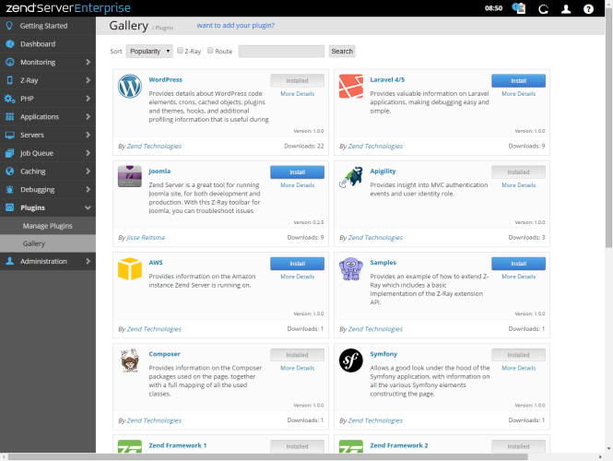Click the plugin search text field
This screenshot has height=461, width=613.
coord(281,52)
